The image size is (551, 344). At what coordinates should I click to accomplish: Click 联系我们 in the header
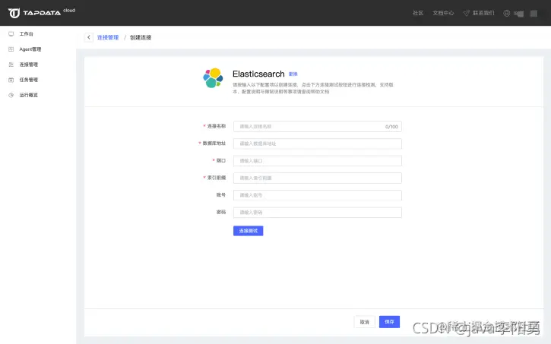click(483, 13)
